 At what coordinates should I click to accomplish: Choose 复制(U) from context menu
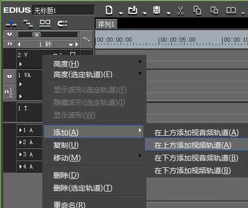click(x=94, y=145)
